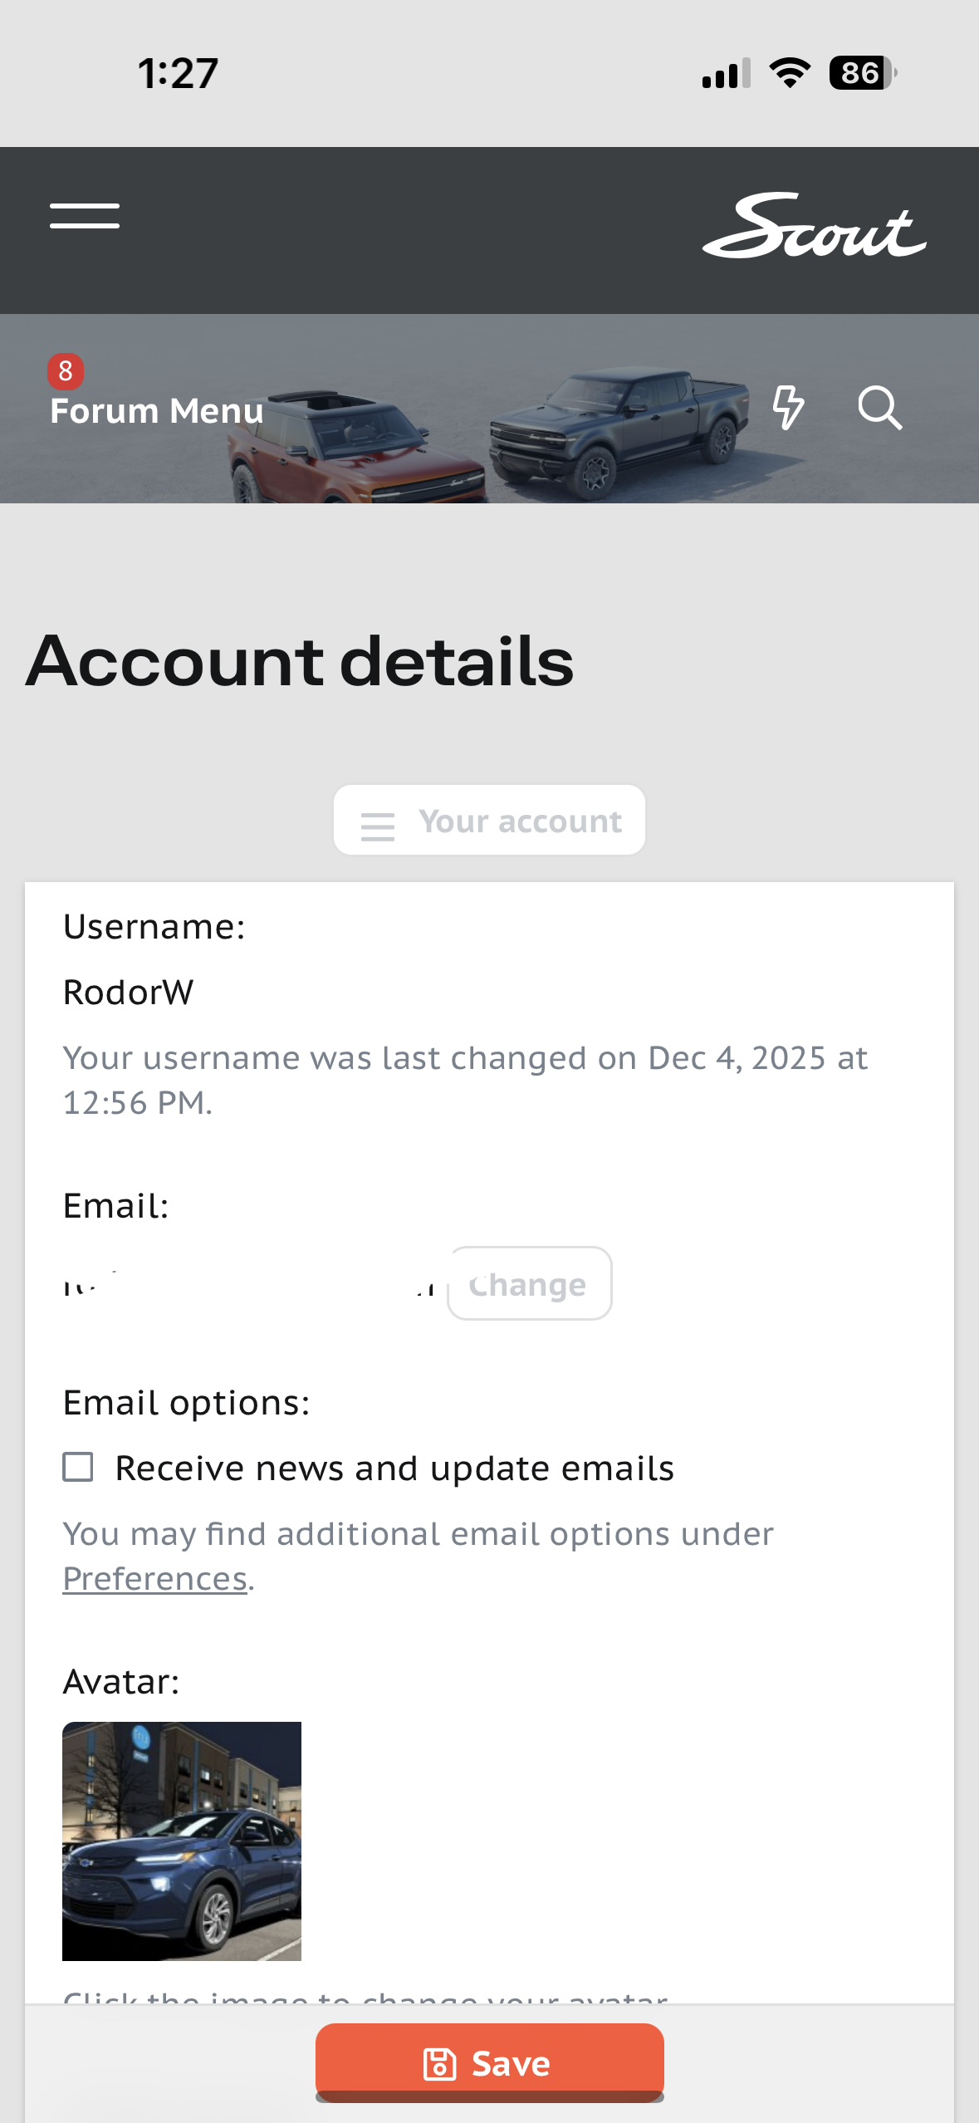Tap the Receive news and update emails label
This screenshot has height=2123, width=979.
[x=394, y=1468]
